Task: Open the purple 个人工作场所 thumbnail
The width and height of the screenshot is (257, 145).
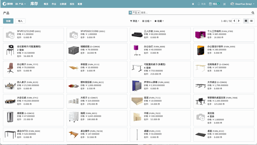Action: [x=201, y=35]
